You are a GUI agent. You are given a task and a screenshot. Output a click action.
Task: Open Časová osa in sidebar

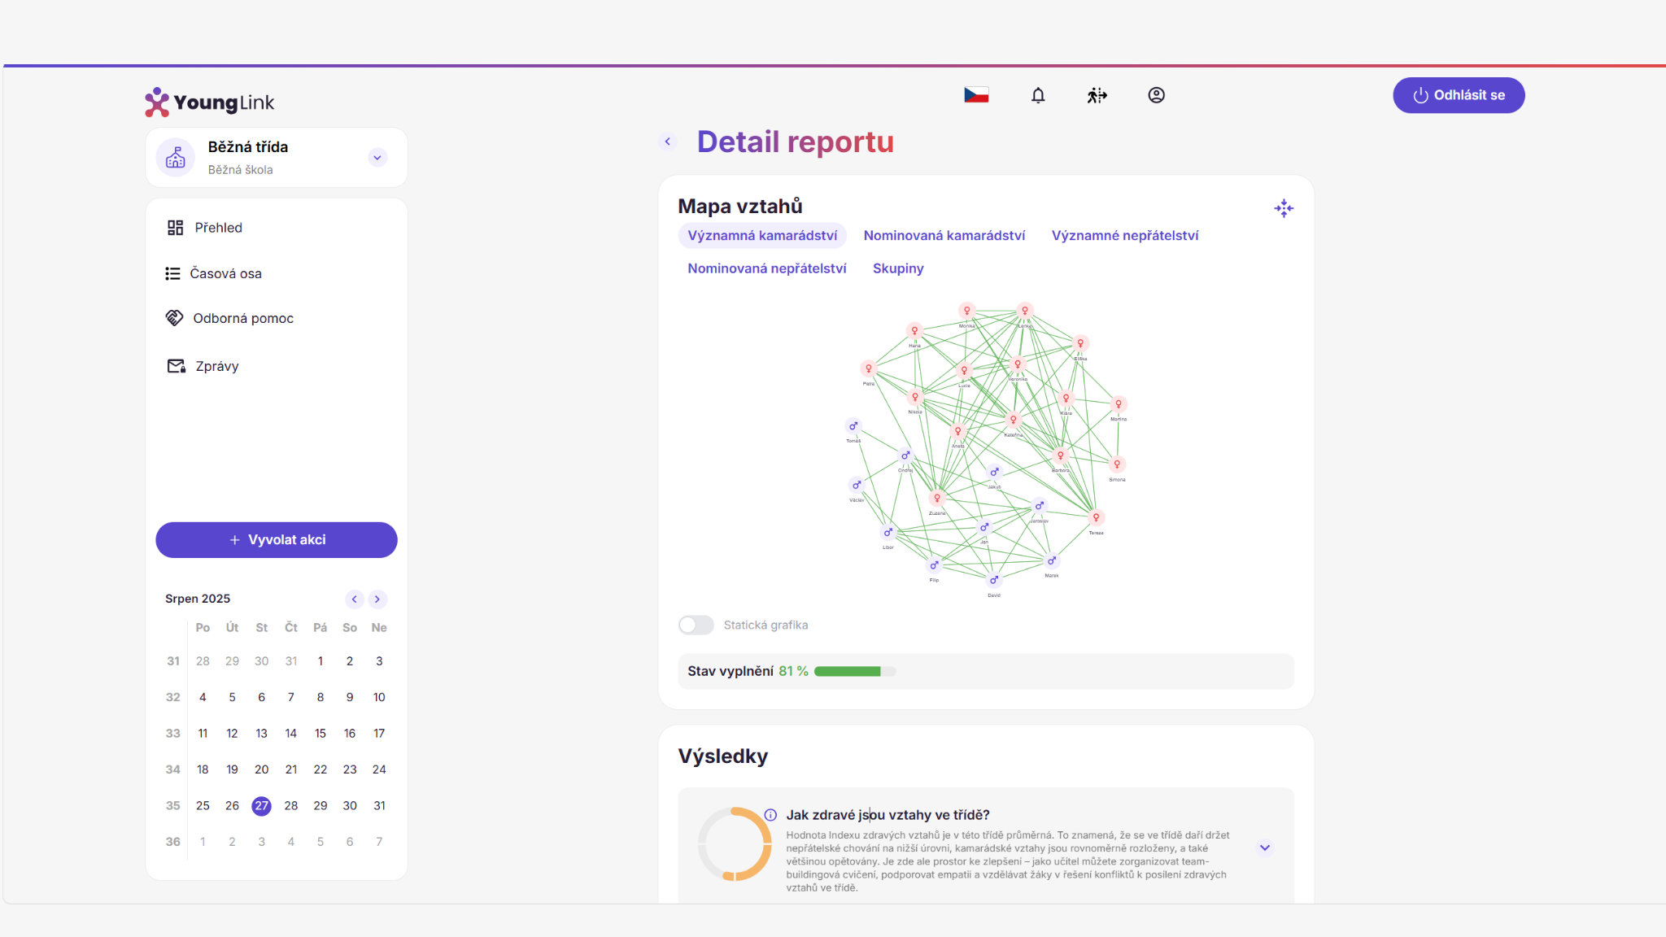(x=225, y=273)
